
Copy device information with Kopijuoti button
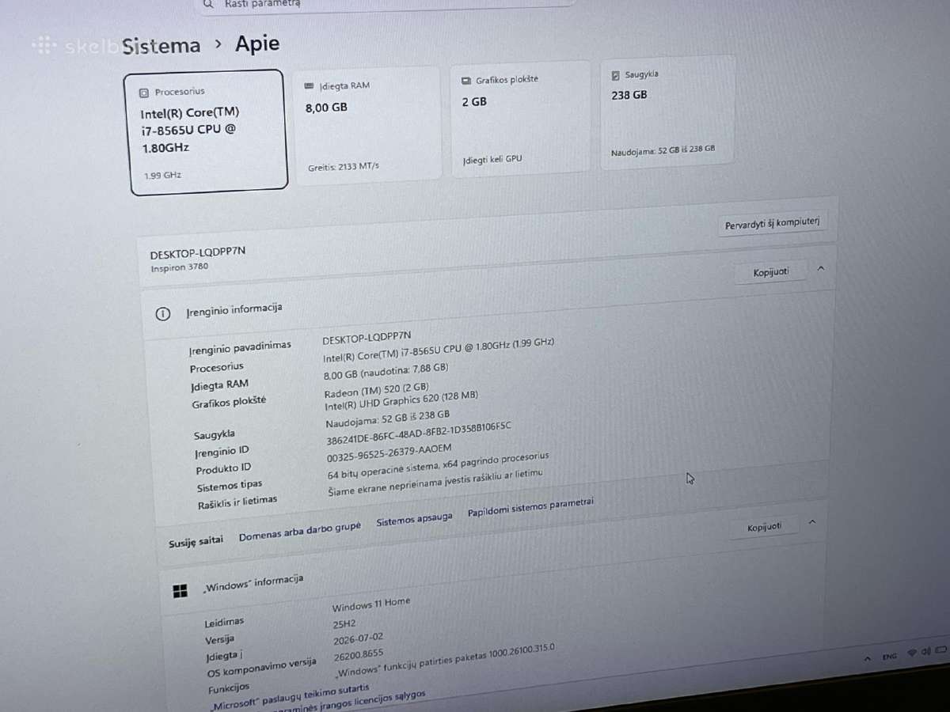(x=770, y=272)
